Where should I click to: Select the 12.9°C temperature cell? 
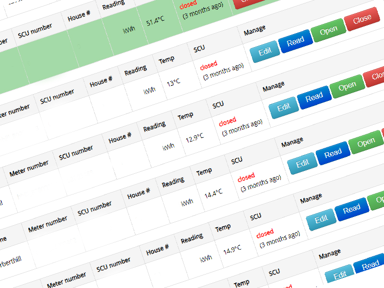pos(195,138)
